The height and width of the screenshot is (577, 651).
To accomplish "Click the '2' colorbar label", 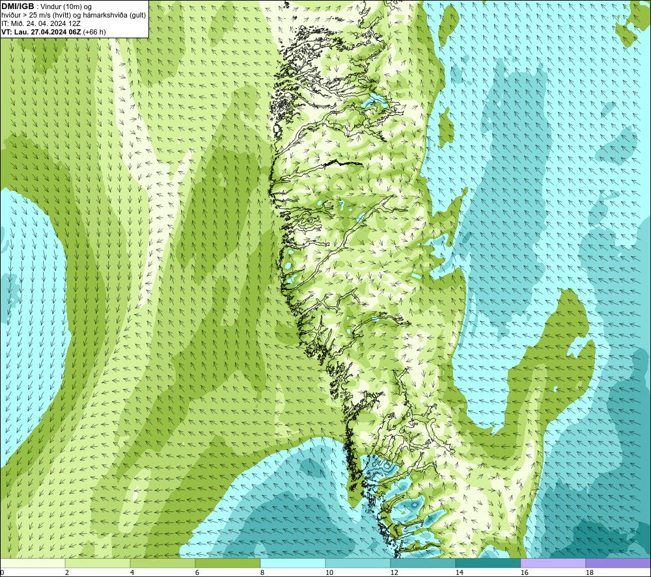I will 67,573.
